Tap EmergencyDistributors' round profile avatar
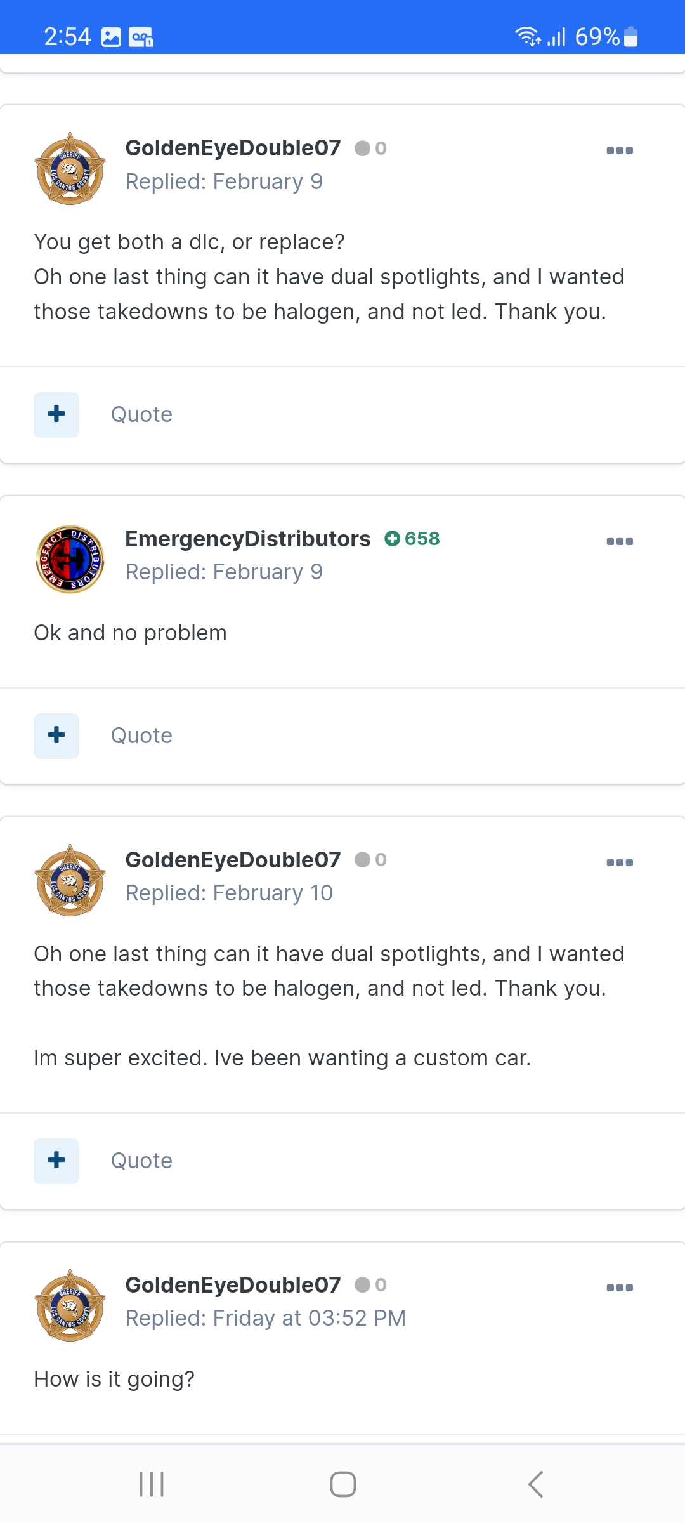Image resolution: width=685 pixels, height=1523 pixels. point(70,559)
